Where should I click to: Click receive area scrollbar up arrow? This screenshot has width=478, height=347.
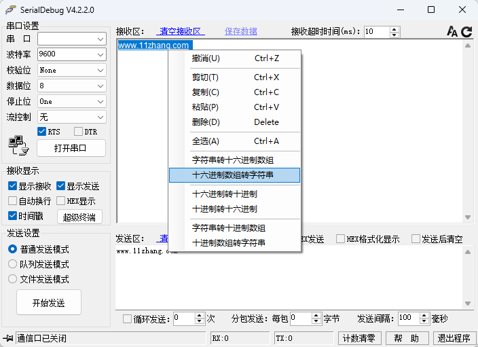468,45
